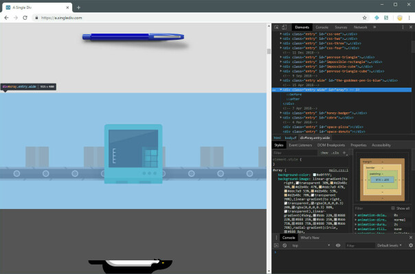Open a new browser tab

(x=78, y=8)
